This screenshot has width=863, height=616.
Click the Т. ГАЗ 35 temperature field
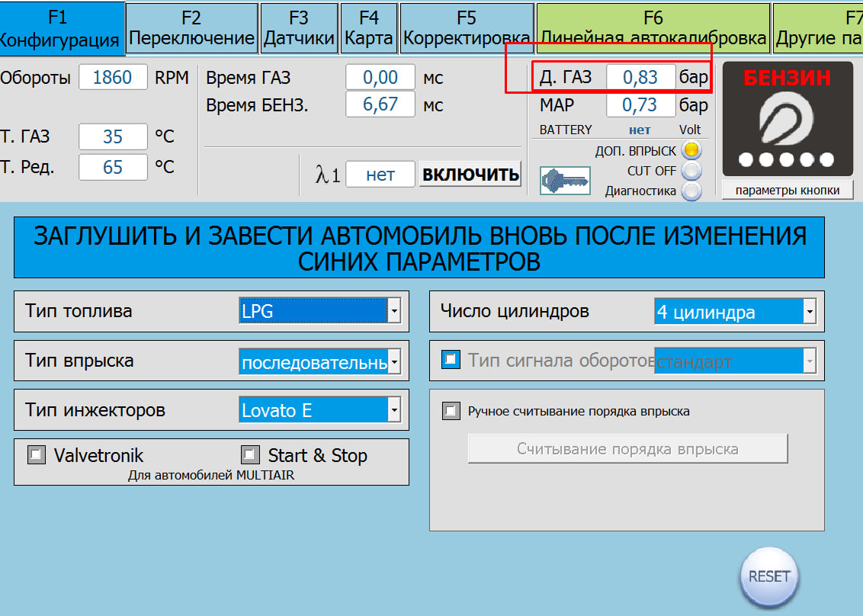pyautogui.click(x=113, y=136)
